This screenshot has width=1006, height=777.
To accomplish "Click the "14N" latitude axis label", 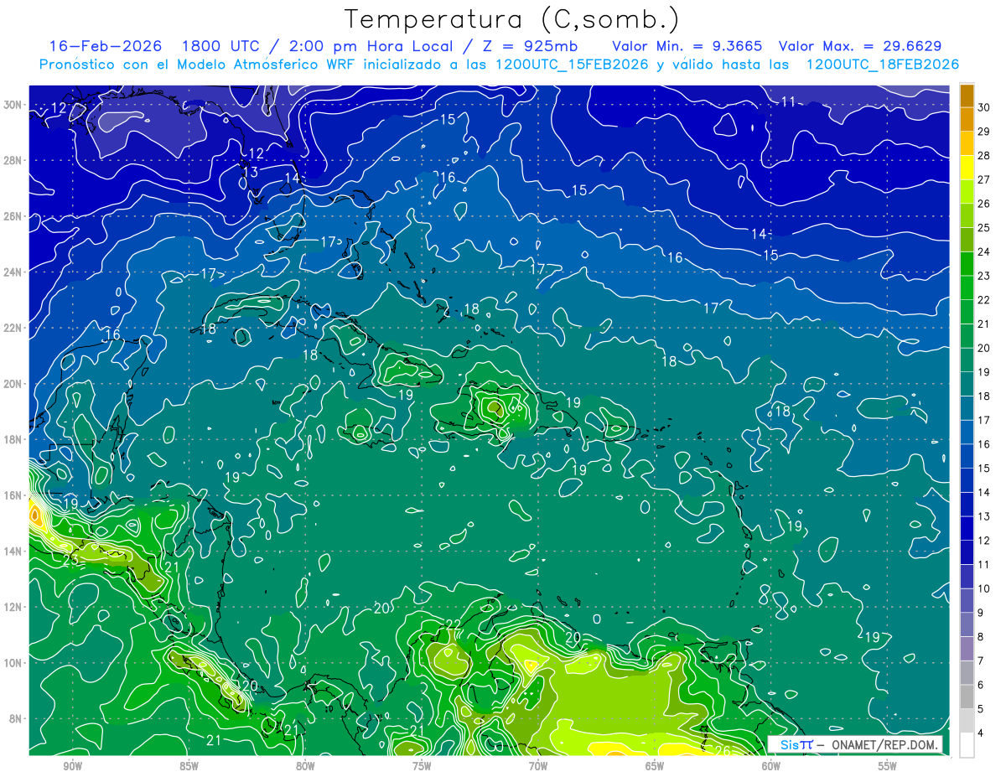I will 13,552.
